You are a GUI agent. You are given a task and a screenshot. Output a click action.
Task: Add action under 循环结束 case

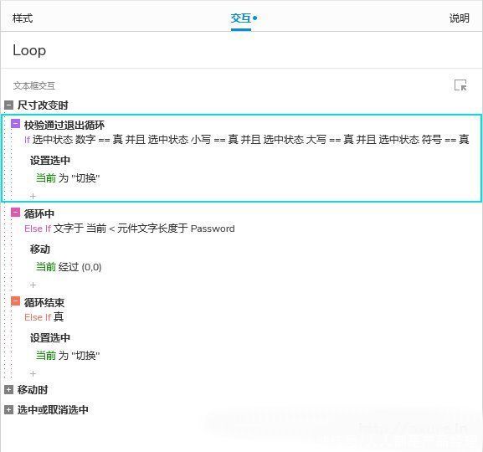33,373
